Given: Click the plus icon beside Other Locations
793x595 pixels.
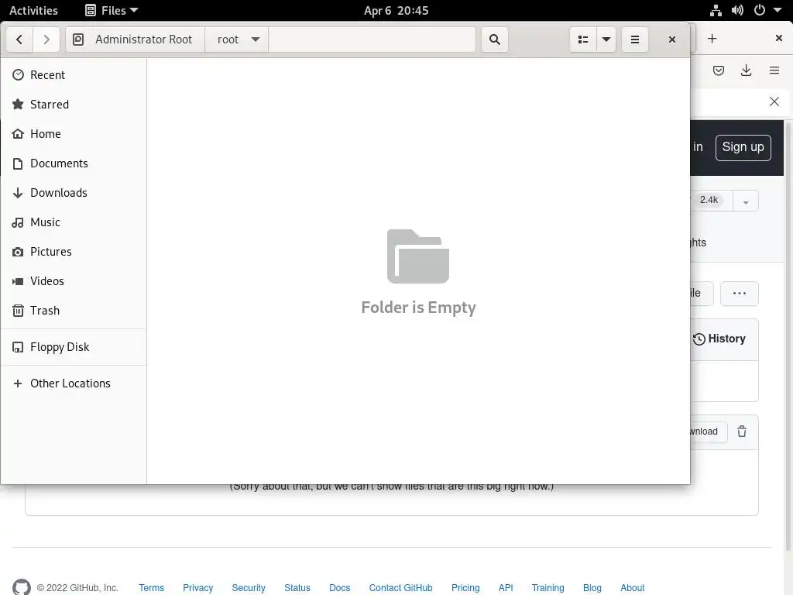Looking at the screenshot, I should [18, 383].
